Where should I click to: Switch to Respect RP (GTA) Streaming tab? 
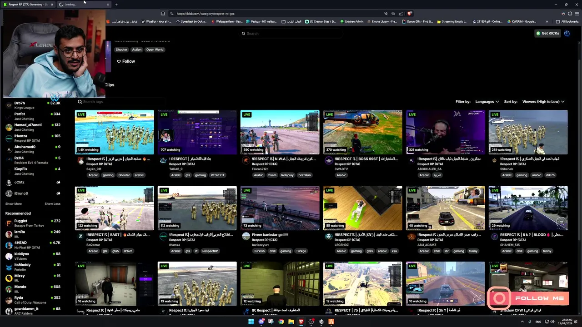(28, 5)
